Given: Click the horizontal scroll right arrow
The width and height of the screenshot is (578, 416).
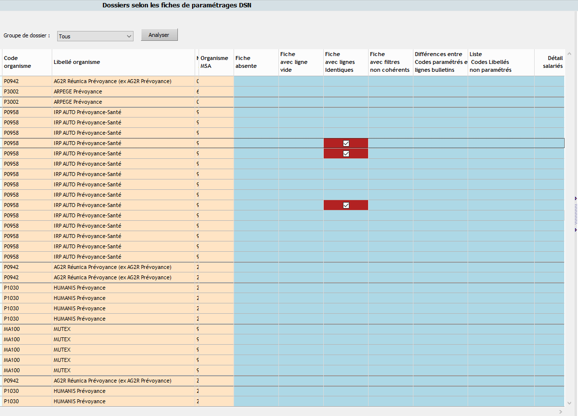Looking at the screenshot, I should (x=561, y=412).
